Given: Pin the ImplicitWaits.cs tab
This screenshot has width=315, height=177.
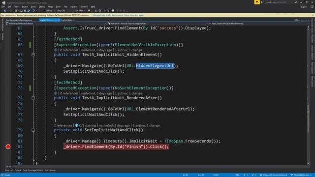Looking at the screenshot, I should click(x=56, y=20).
